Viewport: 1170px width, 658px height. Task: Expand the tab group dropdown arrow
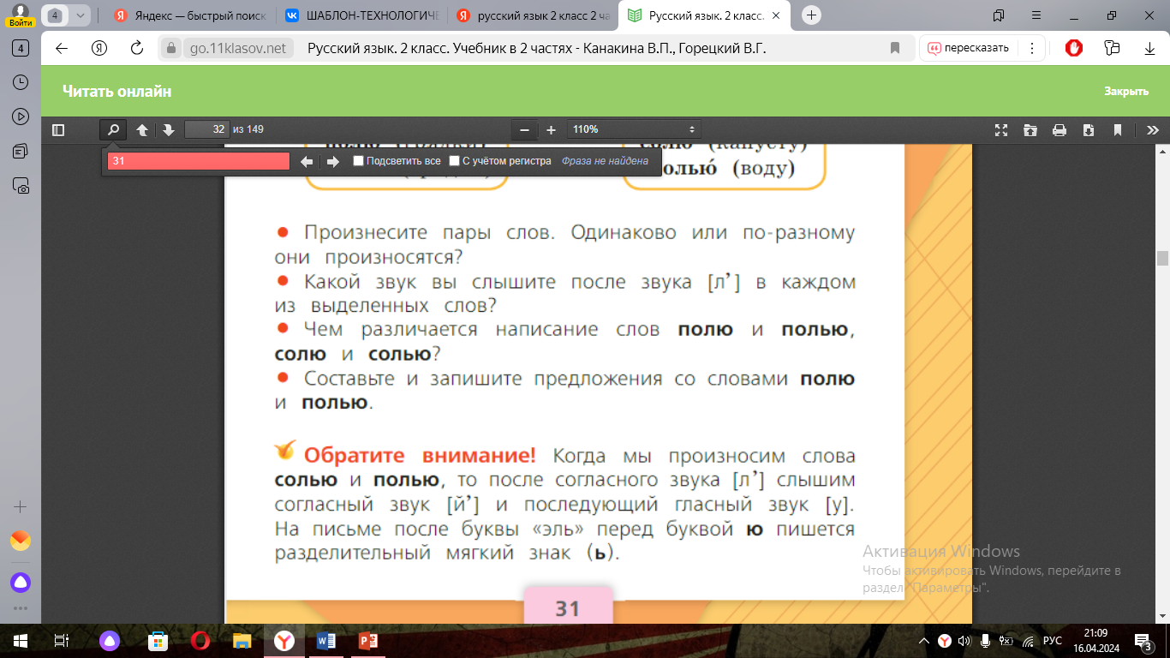(x=81, y=15)
